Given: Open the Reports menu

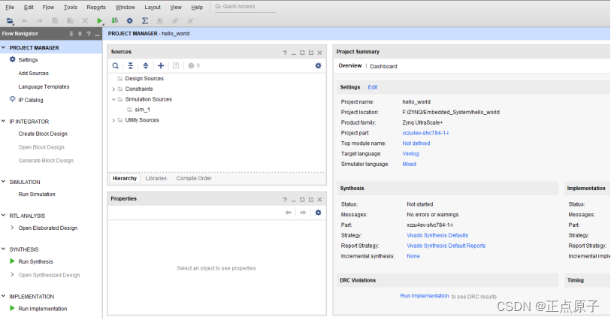Looking at the screenshot, I should click(x=96, y=7).
